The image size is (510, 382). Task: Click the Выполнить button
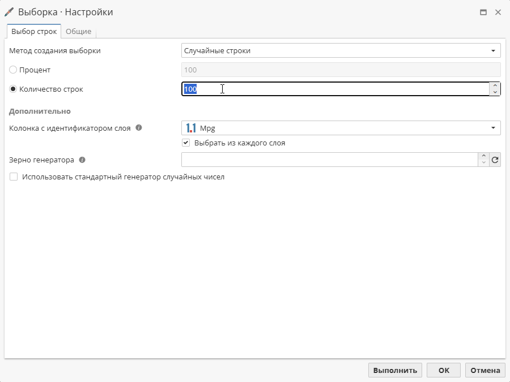pyautogui.click(x=395, y=370)
